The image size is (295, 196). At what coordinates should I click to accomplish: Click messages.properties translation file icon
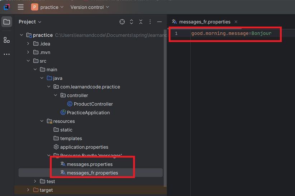(x=63, y=164)
